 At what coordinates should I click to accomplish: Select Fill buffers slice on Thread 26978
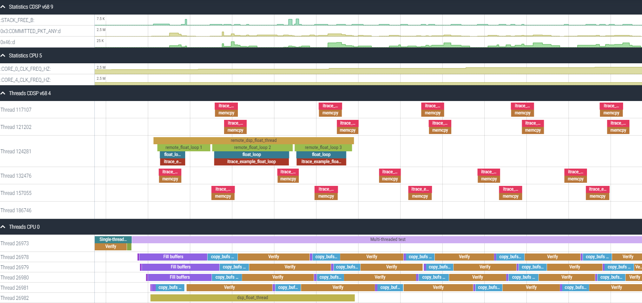tap(173, 257)
